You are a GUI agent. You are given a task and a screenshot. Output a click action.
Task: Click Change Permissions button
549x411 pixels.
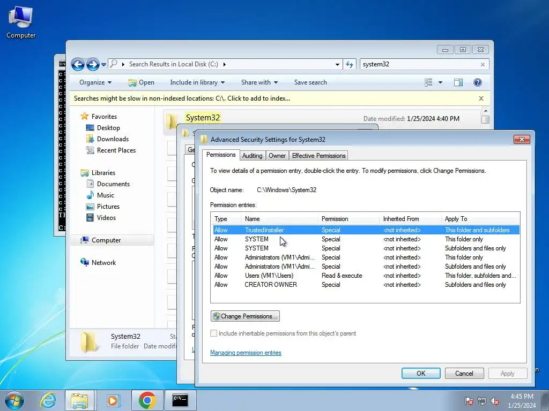point(245,316)
